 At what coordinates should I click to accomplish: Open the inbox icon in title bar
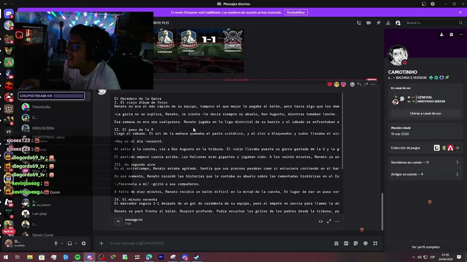[424, 4]
